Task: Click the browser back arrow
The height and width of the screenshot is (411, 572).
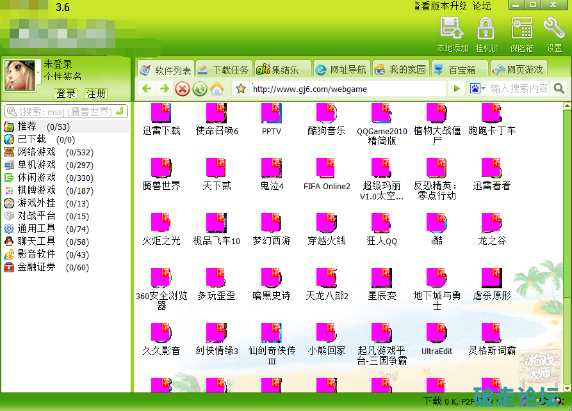Action: (x=147, y=89)
